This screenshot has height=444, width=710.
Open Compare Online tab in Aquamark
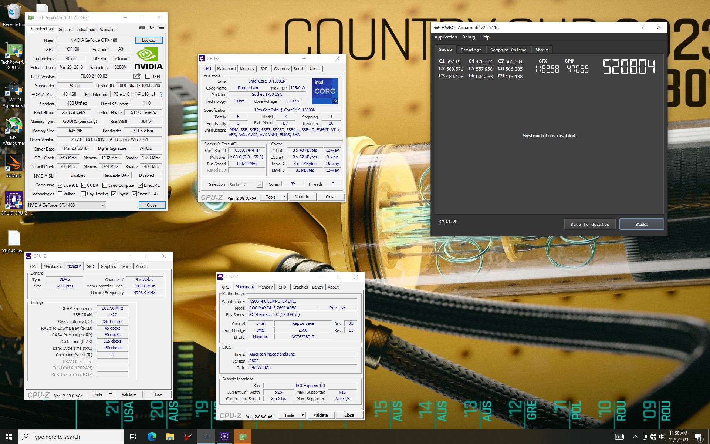click(x=508, y=50)
